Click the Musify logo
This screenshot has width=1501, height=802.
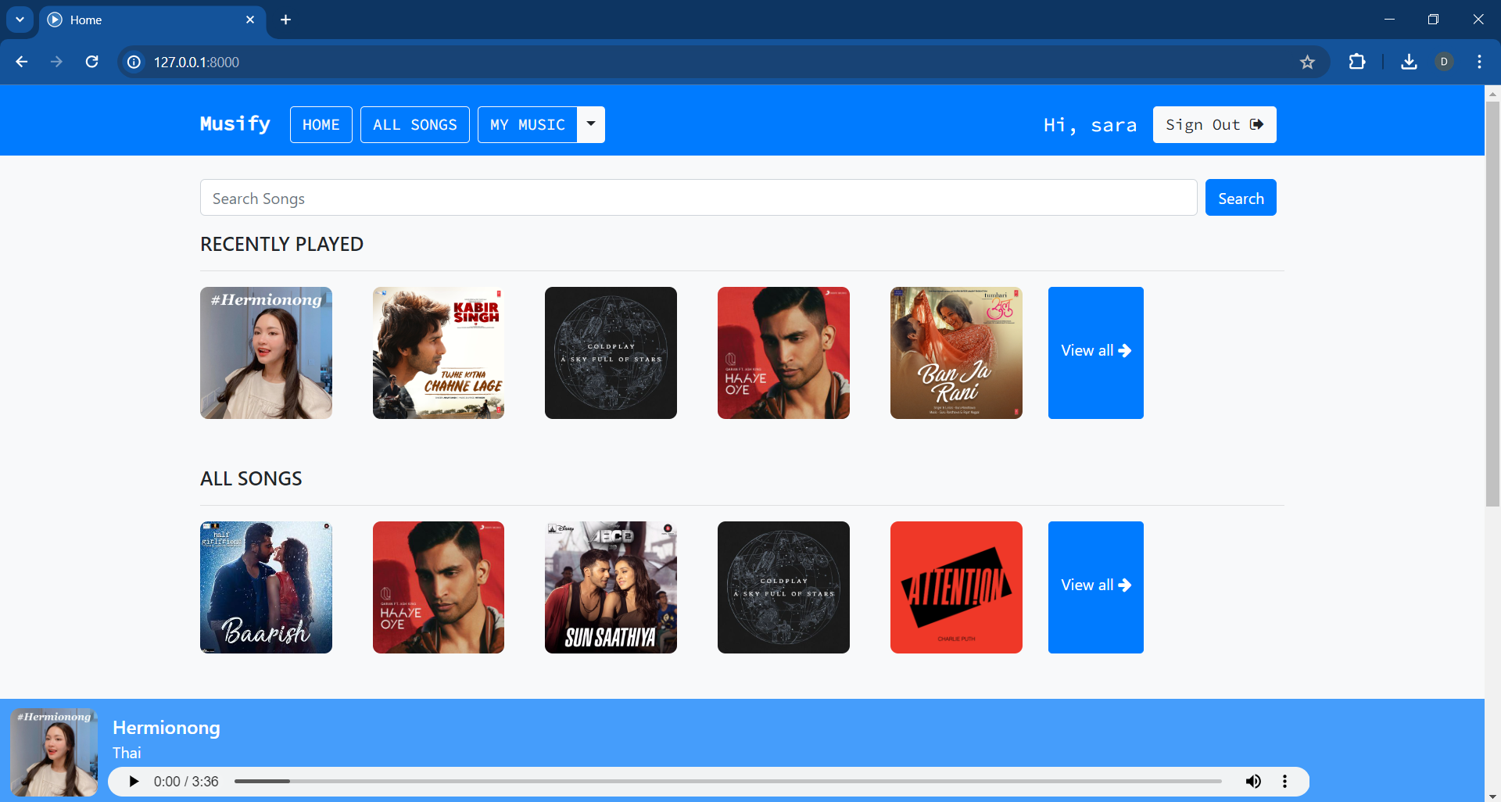tap(235, 124)
